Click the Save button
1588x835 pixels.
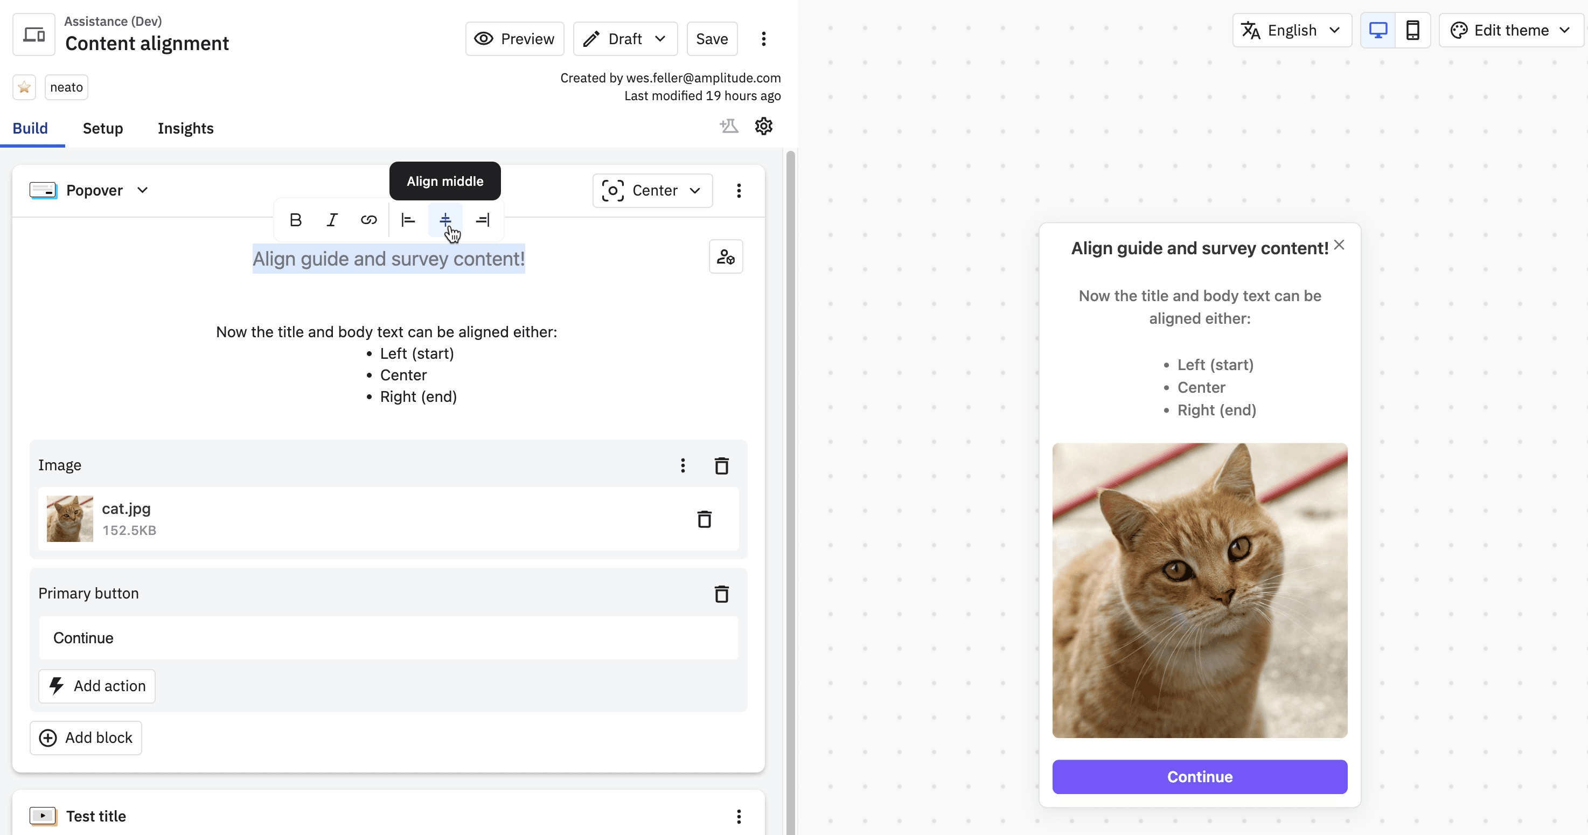pos(712,39)
